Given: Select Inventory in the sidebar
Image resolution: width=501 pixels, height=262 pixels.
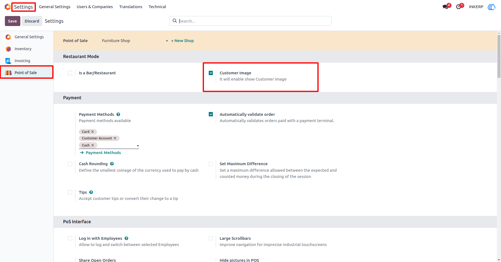Looking at the screenshot, I should [x=27, y=49].
